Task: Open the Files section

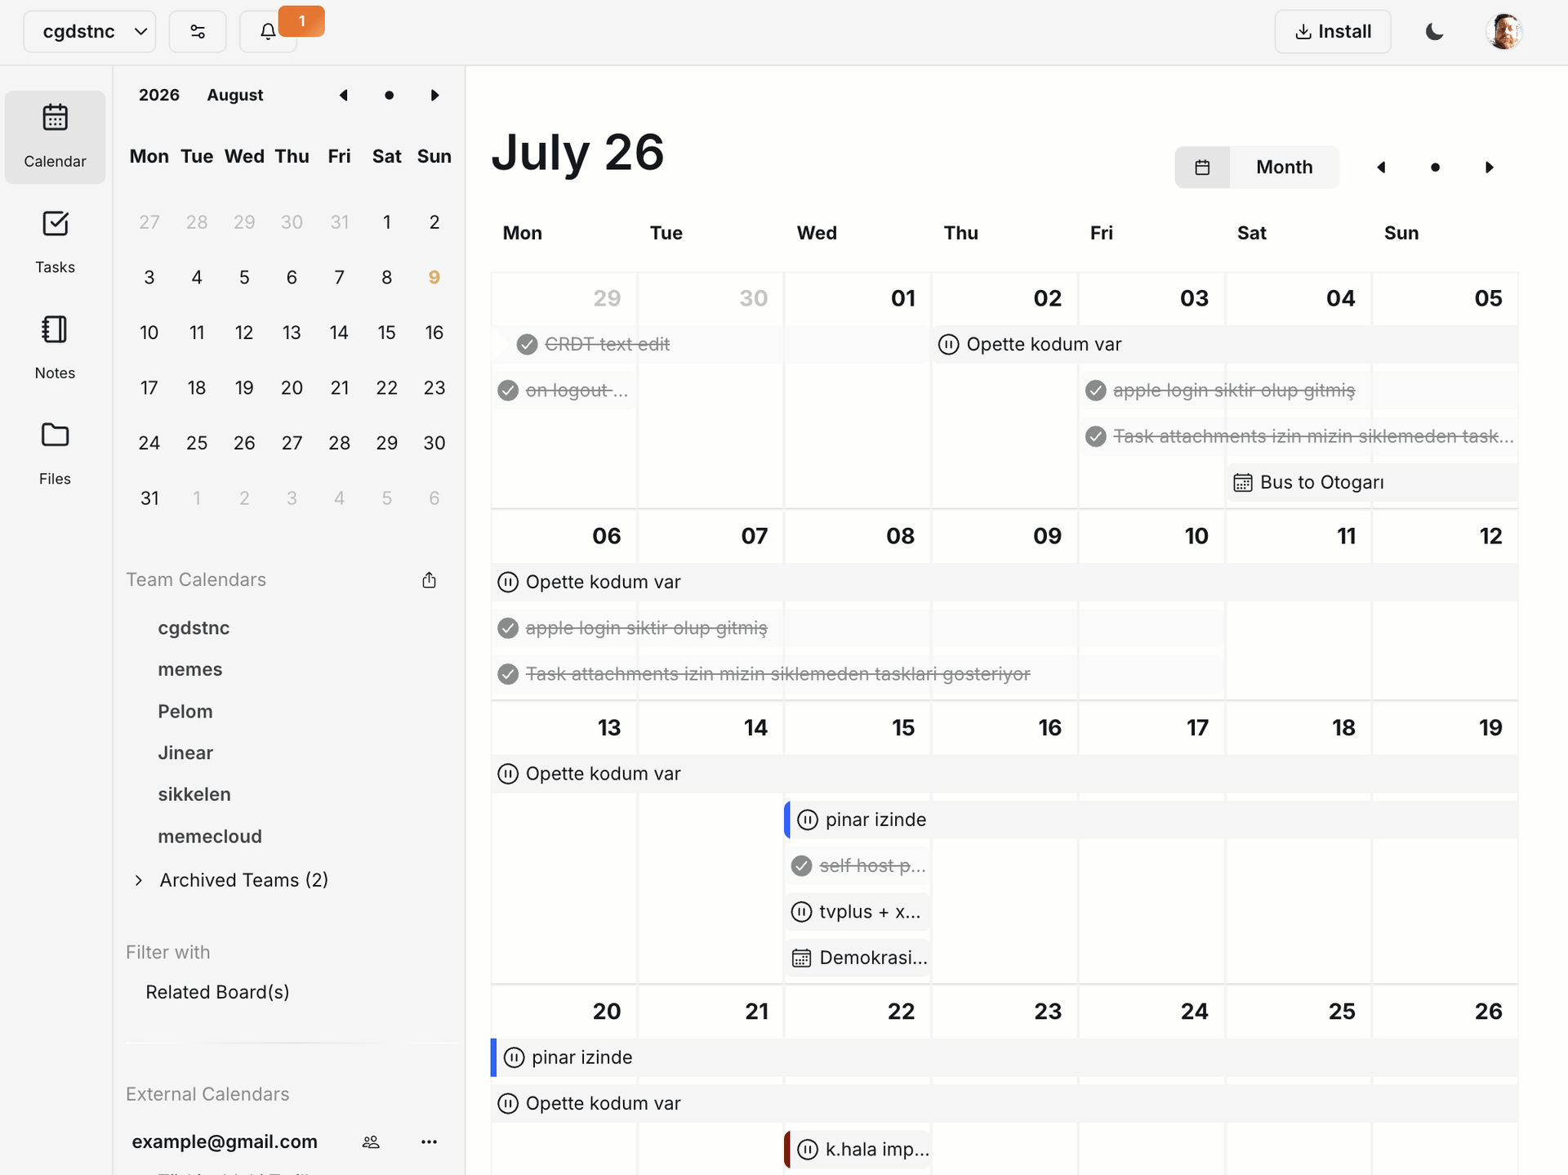Action: point(55,454)
